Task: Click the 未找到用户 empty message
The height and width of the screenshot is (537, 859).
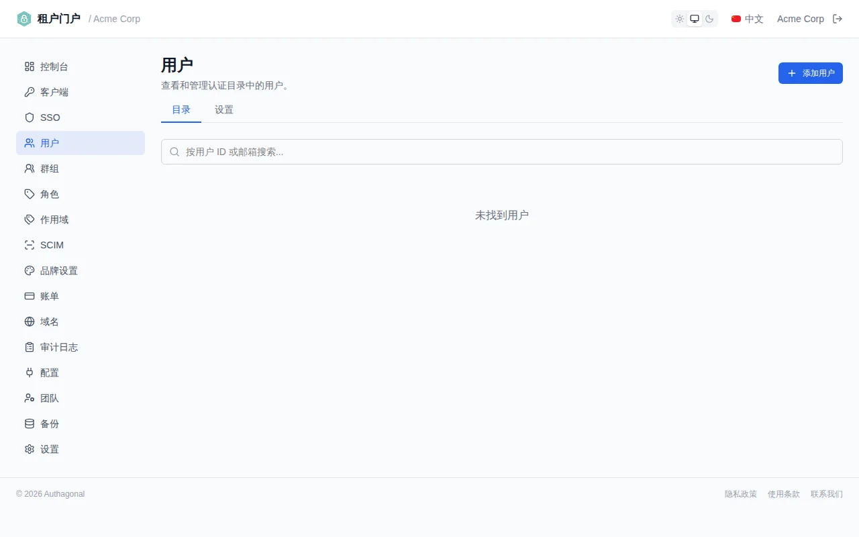Action: 502,215
